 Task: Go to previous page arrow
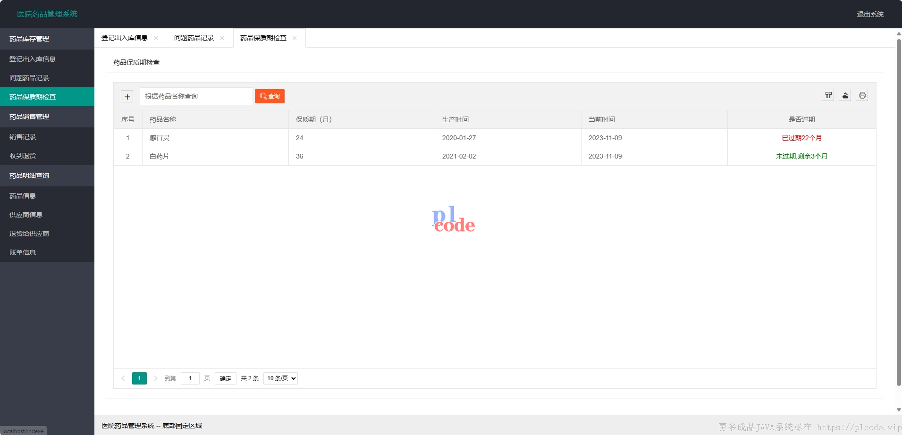tap(123, 378)
